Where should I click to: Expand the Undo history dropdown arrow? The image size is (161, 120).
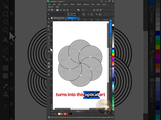click(x=85, y=10)
